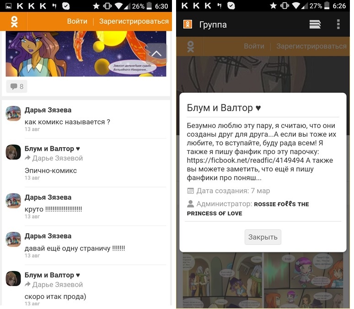Open the three-dot overflow menu in Группа bar
The image size is (354, 309).
point(338,24)
